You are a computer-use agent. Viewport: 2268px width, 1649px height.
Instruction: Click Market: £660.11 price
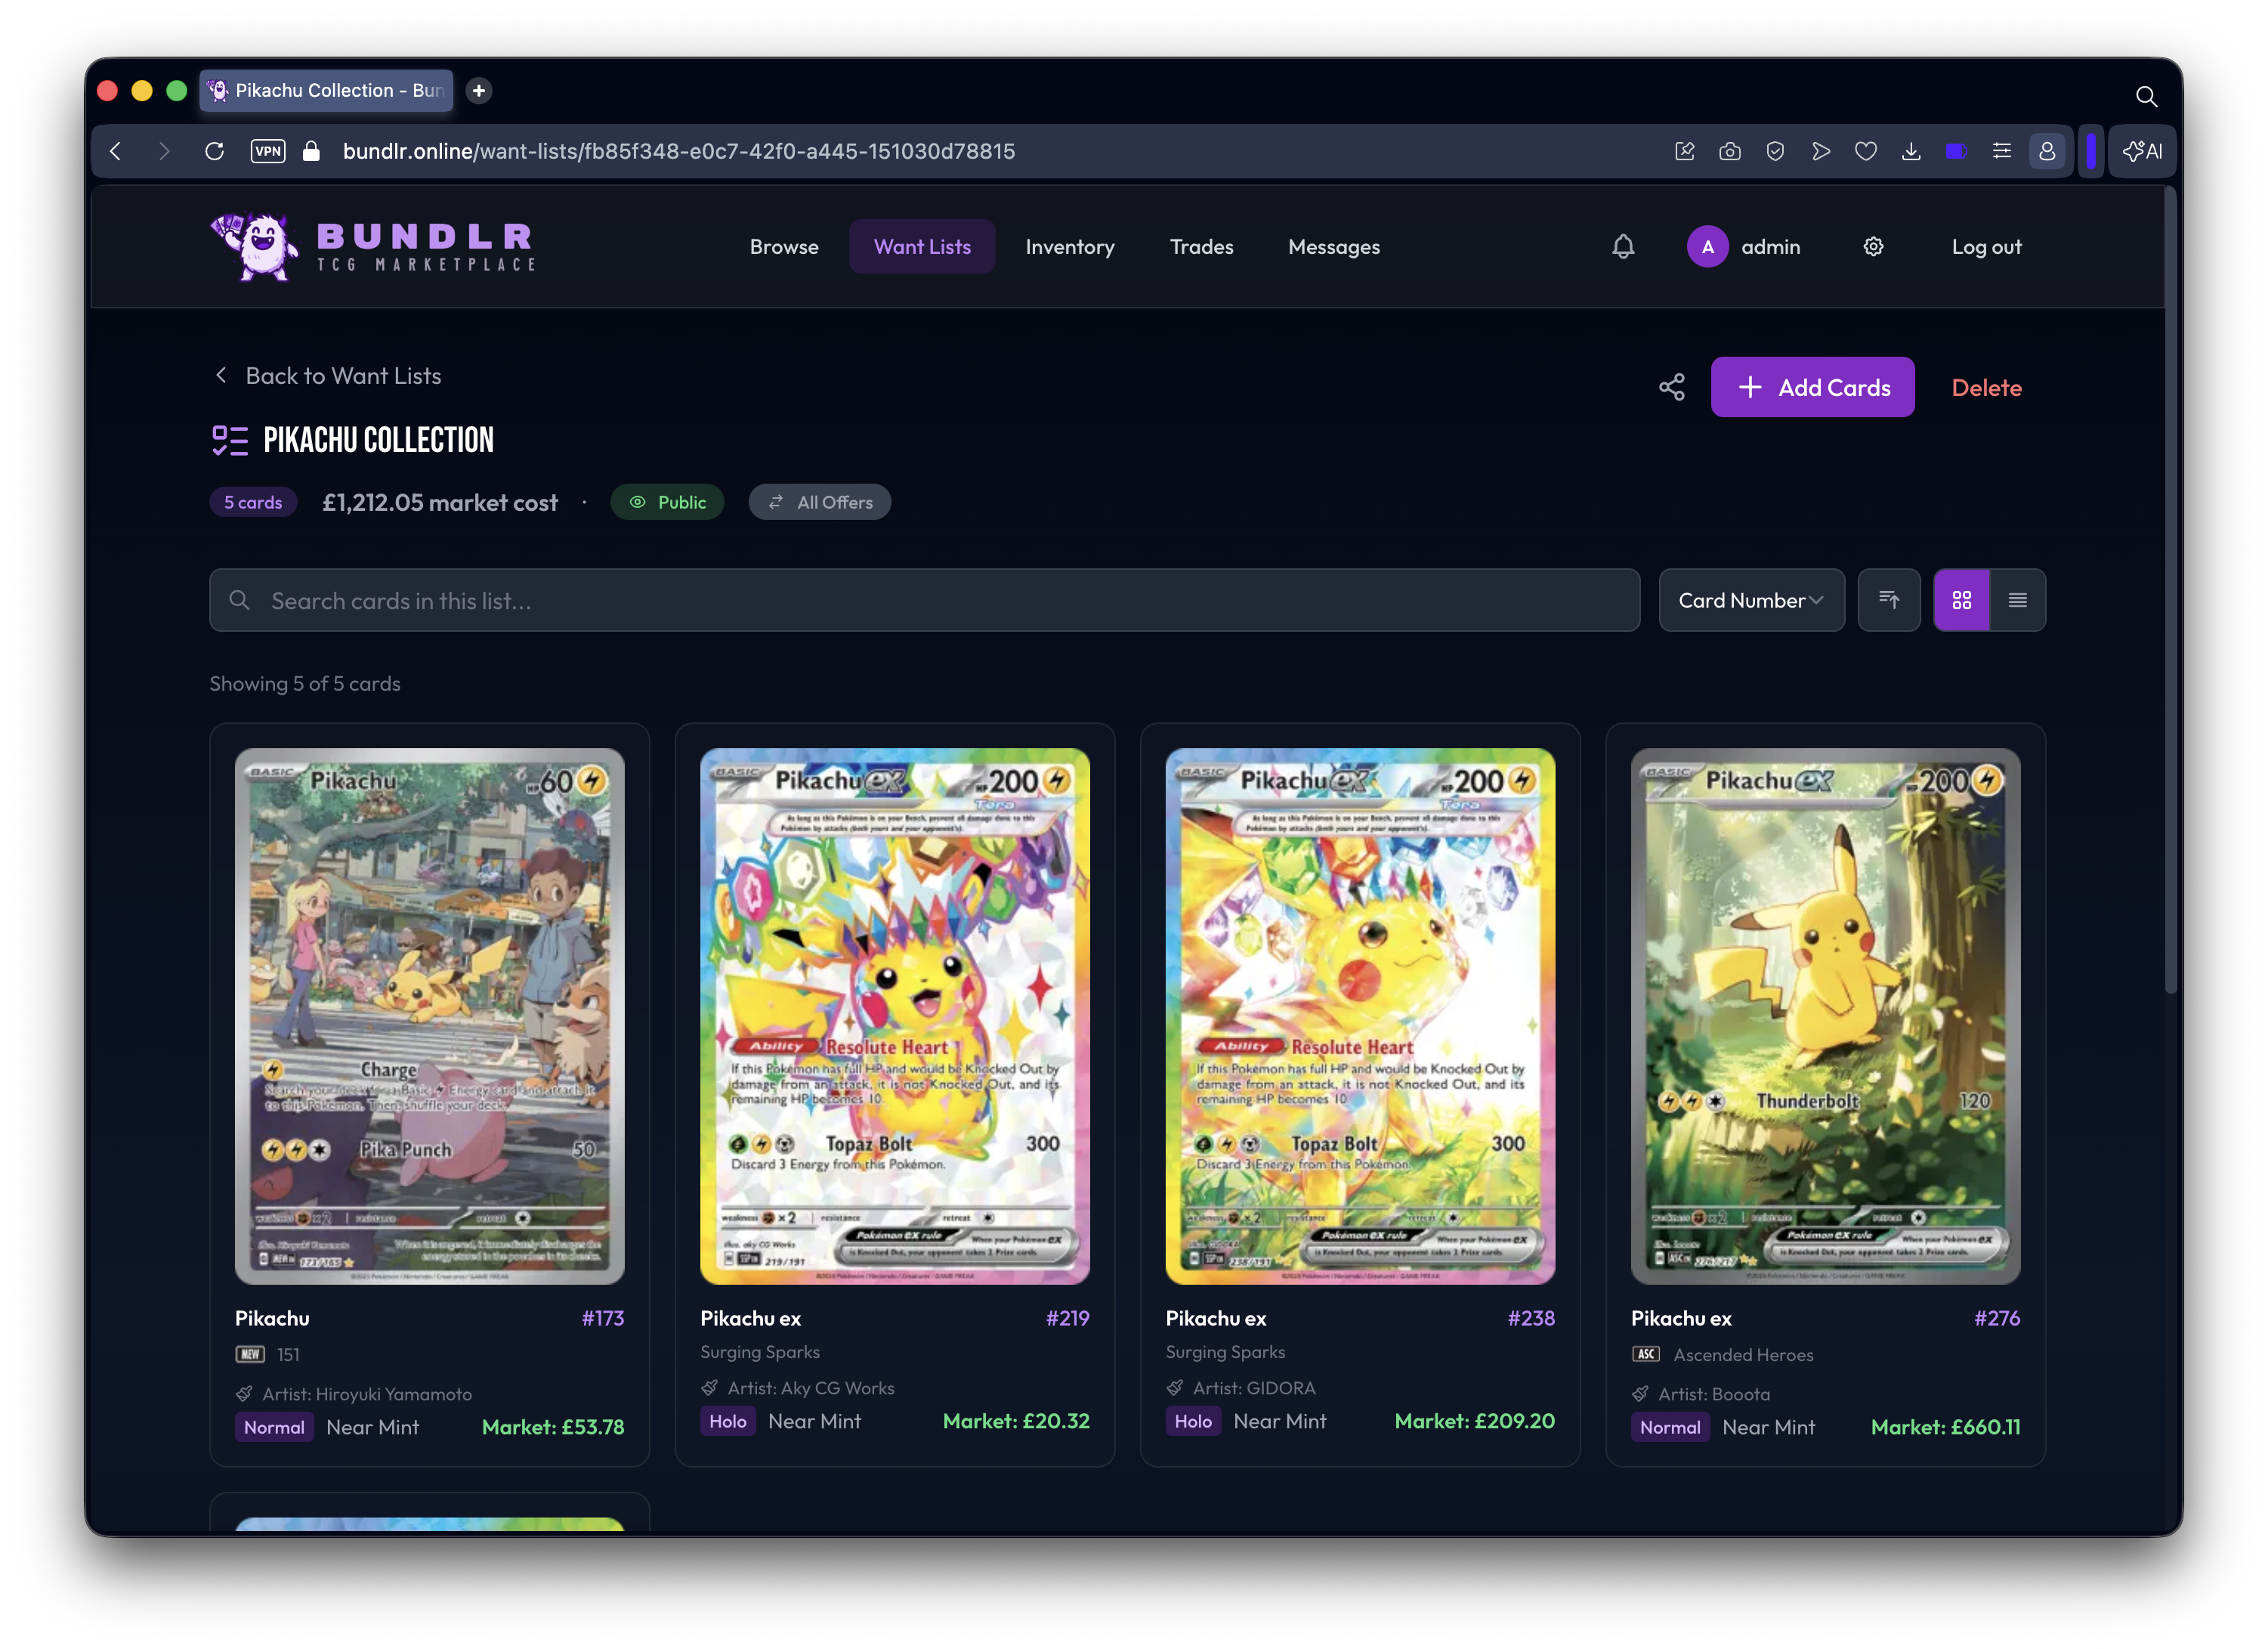(1945, 1427)
